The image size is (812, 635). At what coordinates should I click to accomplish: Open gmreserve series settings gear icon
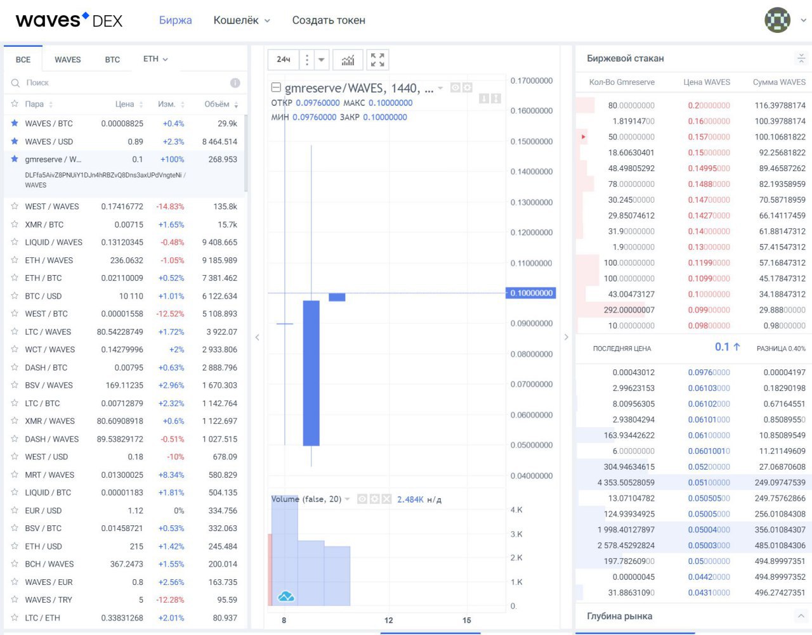click(x=468, y=87)
